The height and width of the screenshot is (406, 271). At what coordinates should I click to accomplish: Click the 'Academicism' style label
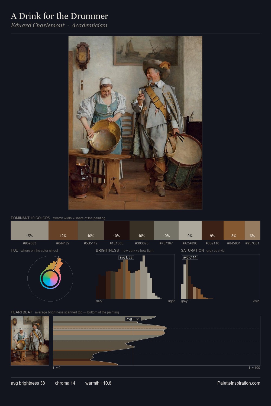pos(89,25)
